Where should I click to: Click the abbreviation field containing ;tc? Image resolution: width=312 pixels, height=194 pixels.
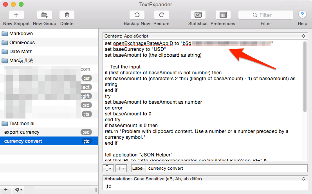click(x=205, y=187)
